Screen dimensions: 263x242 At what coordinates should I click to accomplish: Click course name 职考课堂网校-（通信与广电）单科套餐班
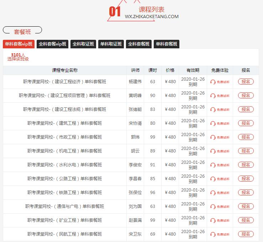coord(64,206)
